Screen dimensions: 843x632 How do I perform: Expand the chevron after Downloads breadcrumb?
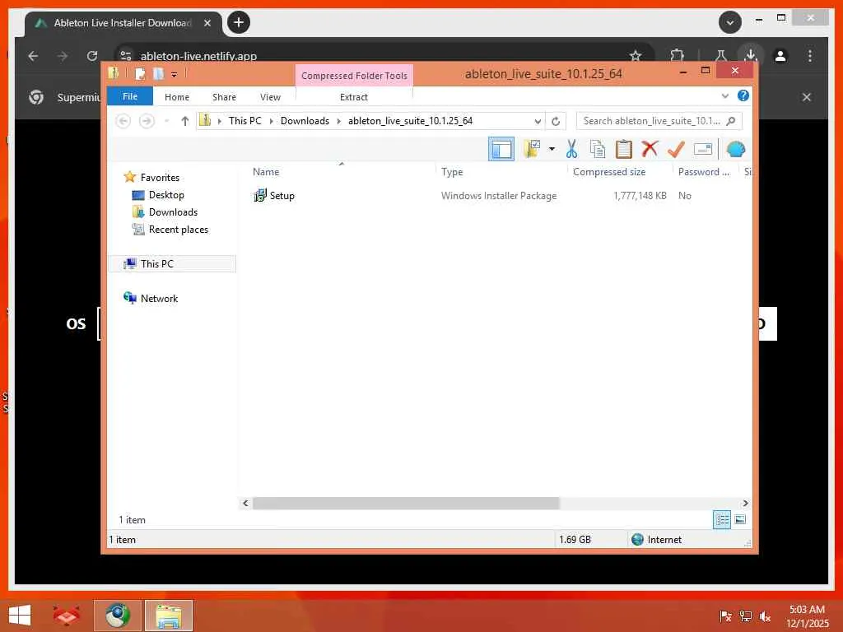[338, 121]
